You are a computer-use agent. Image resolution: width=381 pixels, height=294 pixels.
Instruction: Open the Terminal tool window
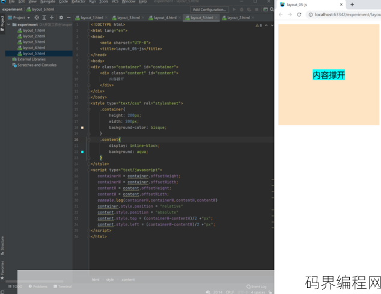point(62,286)
